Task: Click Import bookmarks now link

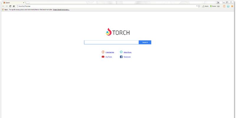Action: [61, 10]
